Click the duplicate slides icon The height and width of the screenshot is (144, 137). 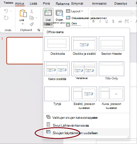coord(48,117)
